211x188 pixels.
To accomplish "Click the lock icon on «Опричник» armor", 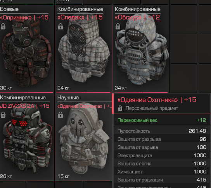I will (3, 26).
